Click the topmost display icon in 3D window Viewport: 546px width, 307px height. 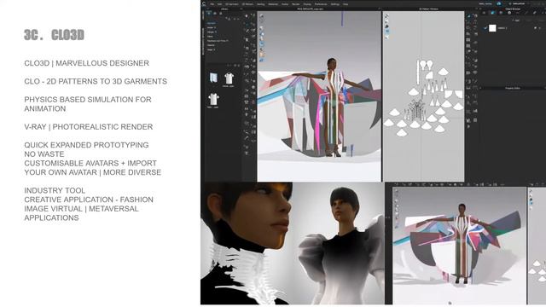coord(261,16)
